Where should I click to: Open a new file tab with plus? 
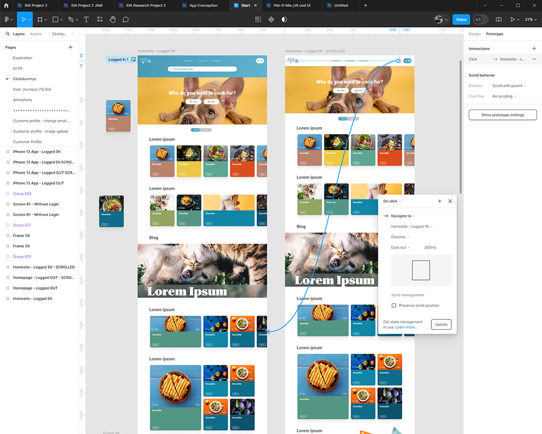coord(365,5)
